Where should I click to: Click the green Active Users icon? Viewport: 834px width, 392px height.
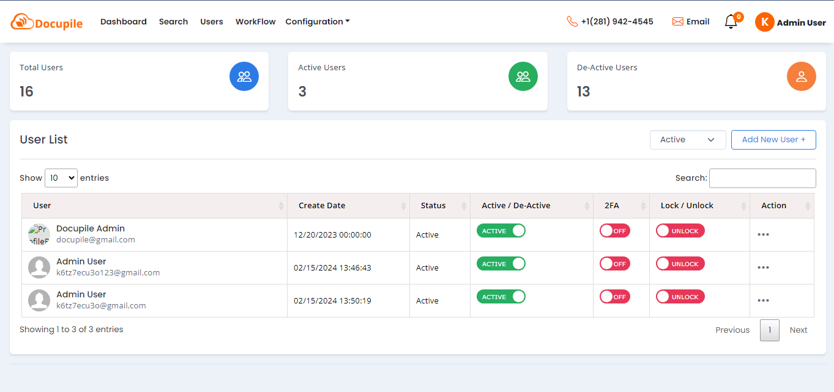click(x=523, y=76)
